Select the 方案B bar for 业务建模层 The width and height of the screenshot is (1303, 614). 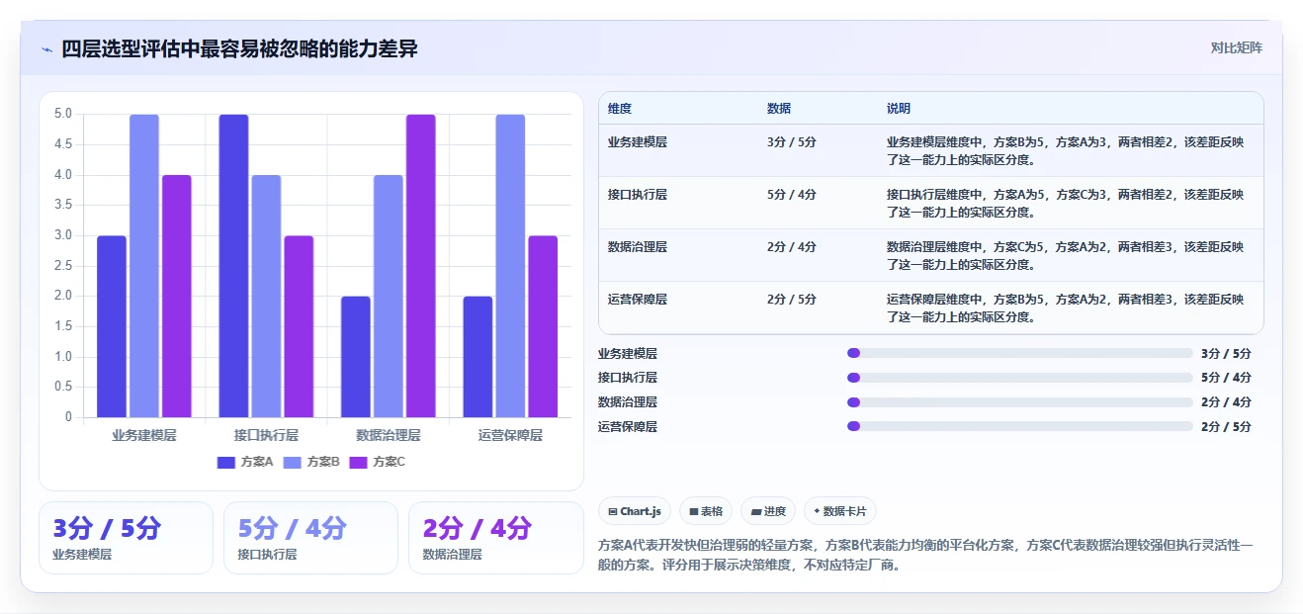[144, 266]
